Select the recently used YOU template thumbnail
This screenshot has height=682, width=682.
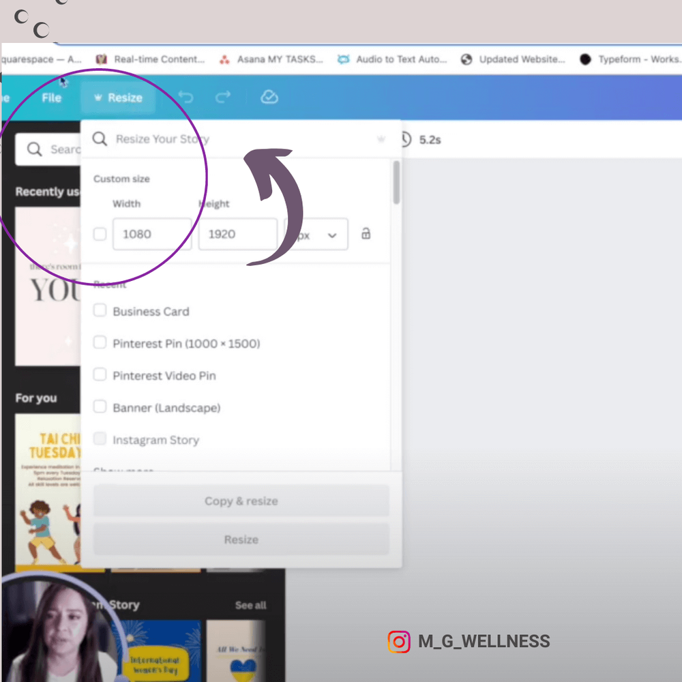point(48,286)
